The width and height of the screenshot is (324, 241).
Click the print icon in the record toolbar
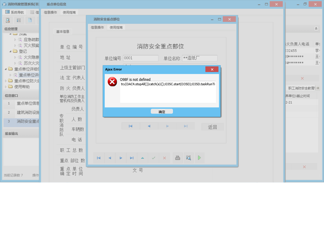(177, 158)
